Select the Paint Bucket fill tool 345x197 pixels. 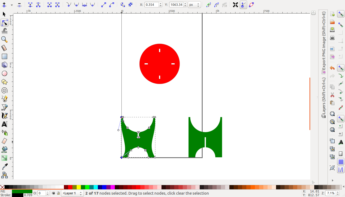click(x=4, y=150)
